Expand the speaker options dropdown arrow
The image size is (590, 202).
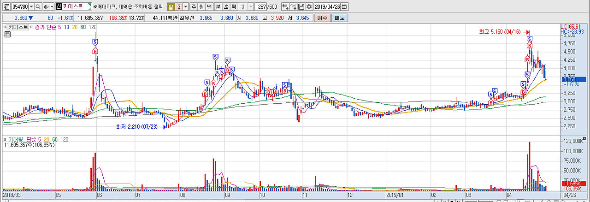[52, 6]
